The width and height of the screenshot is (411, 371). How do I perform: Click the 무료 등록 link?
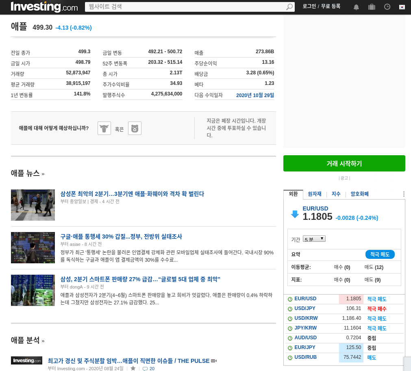(331, 6)
